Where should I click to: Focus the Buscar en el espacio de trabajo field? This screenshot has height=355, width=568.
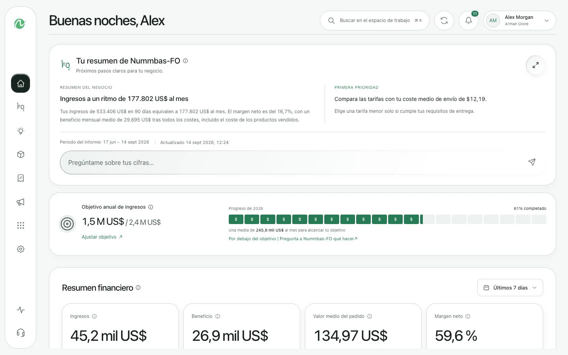(375, 21)
